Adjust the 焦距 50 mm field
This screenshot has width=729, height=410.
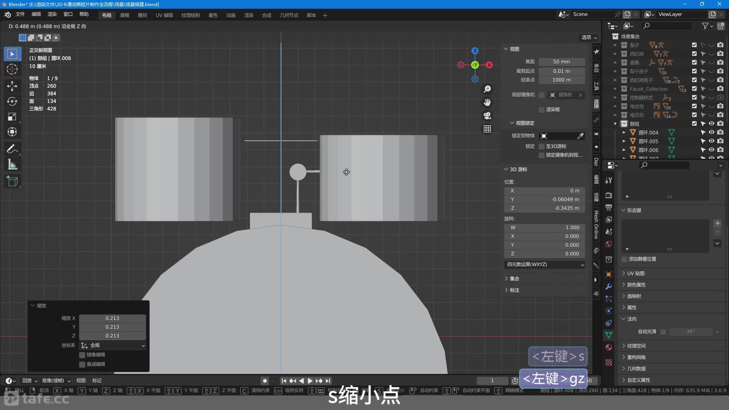click(562, 62)
